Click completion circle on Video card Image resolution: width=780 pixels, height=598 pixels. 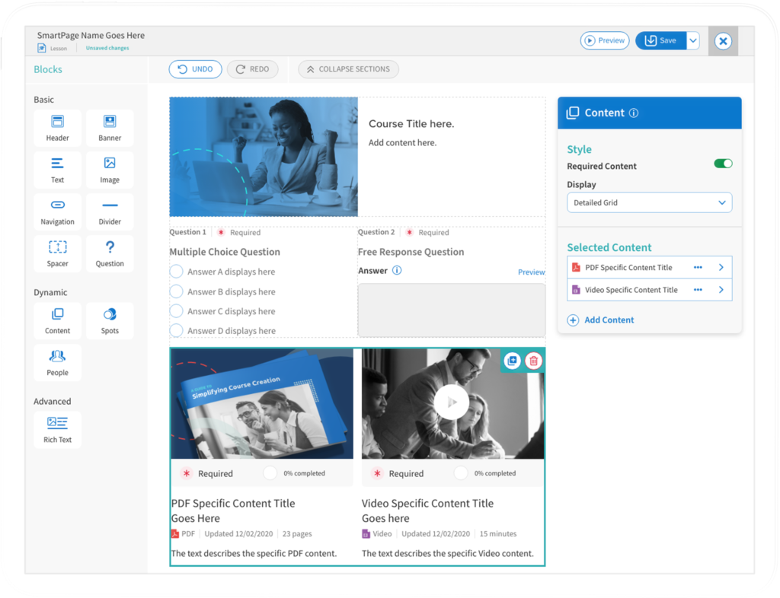[x=461, y=472]
